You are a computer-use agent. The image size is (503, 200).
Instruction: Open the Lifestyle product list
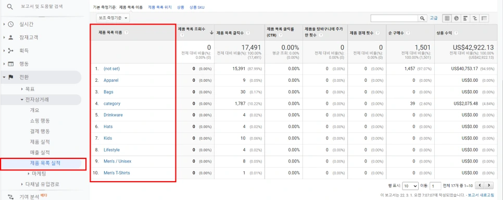point(111,150)
